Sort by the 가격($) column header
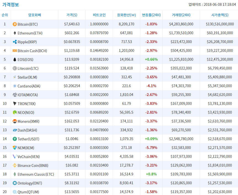 point(72,15)
